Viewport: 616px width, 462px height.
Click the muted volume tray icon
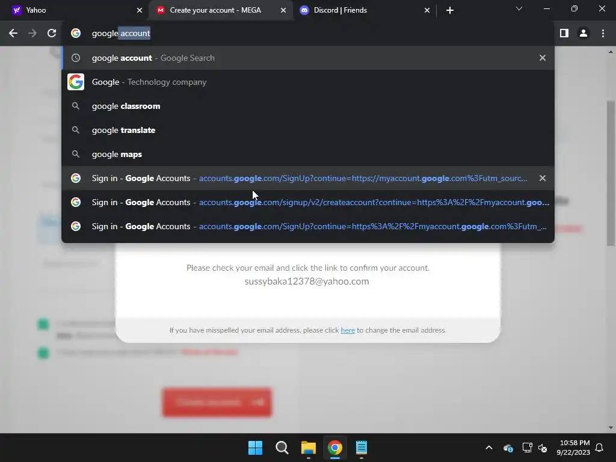543,448
